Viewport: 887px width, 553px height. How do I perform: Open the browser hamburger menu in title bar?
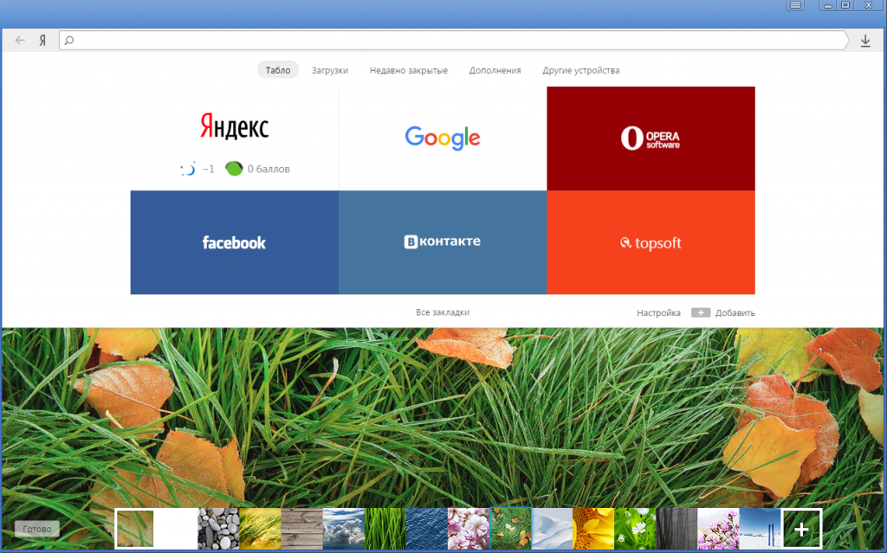[x=795, y=5]
